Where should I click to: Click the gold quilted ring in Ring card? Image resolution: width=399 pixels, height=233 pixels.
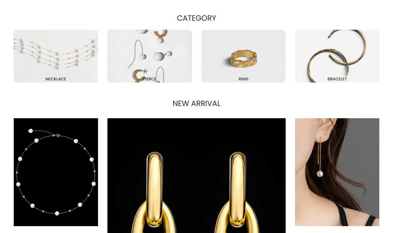coord(244,59)
